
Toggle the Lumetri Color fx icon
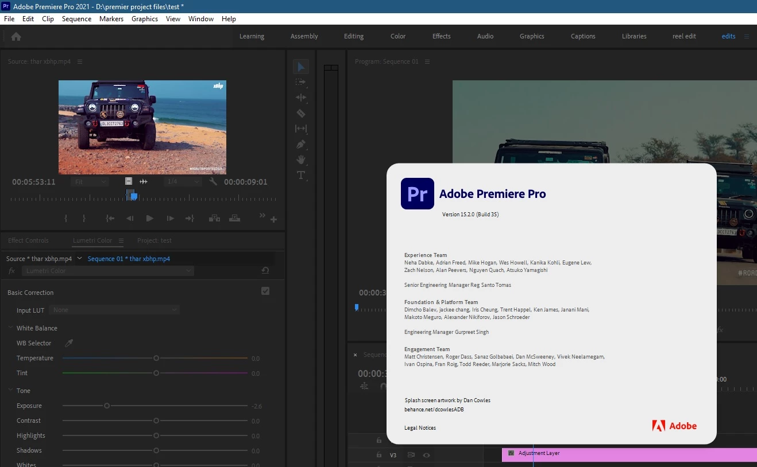coord(11,271)
